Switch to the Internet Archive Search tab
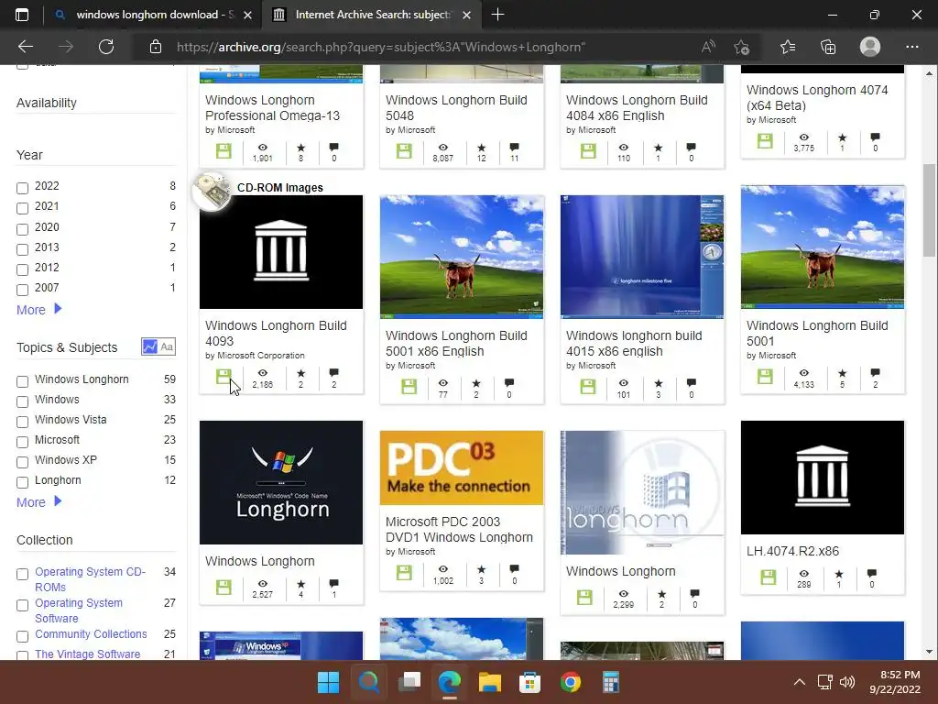This screenshot has width=938, height=704. coord(371,15)
